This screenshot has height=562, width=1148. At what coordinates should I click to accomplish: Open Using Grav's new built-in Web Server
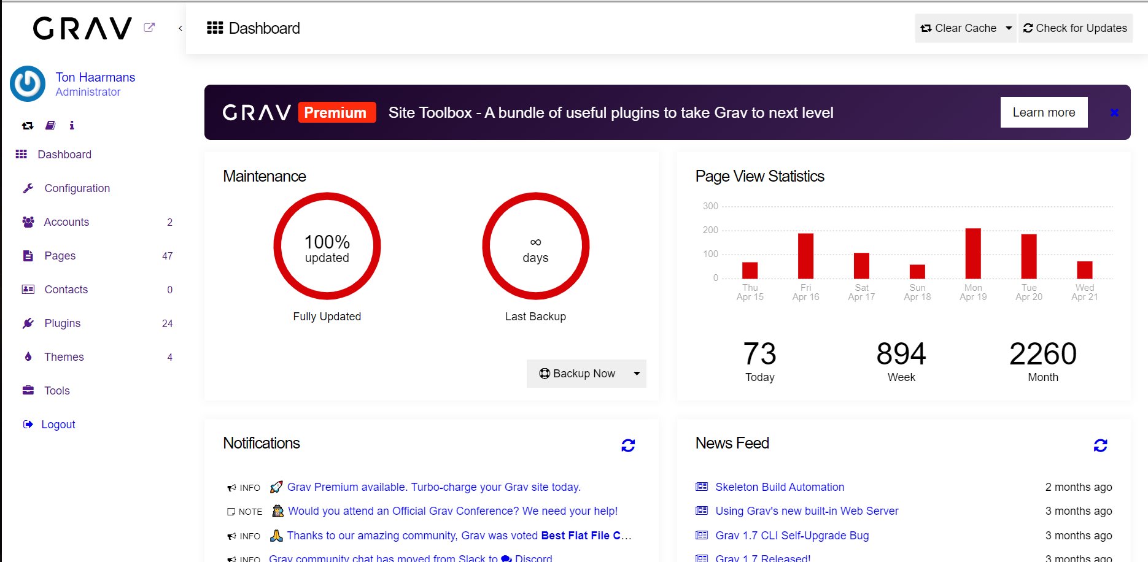point(807,511)
